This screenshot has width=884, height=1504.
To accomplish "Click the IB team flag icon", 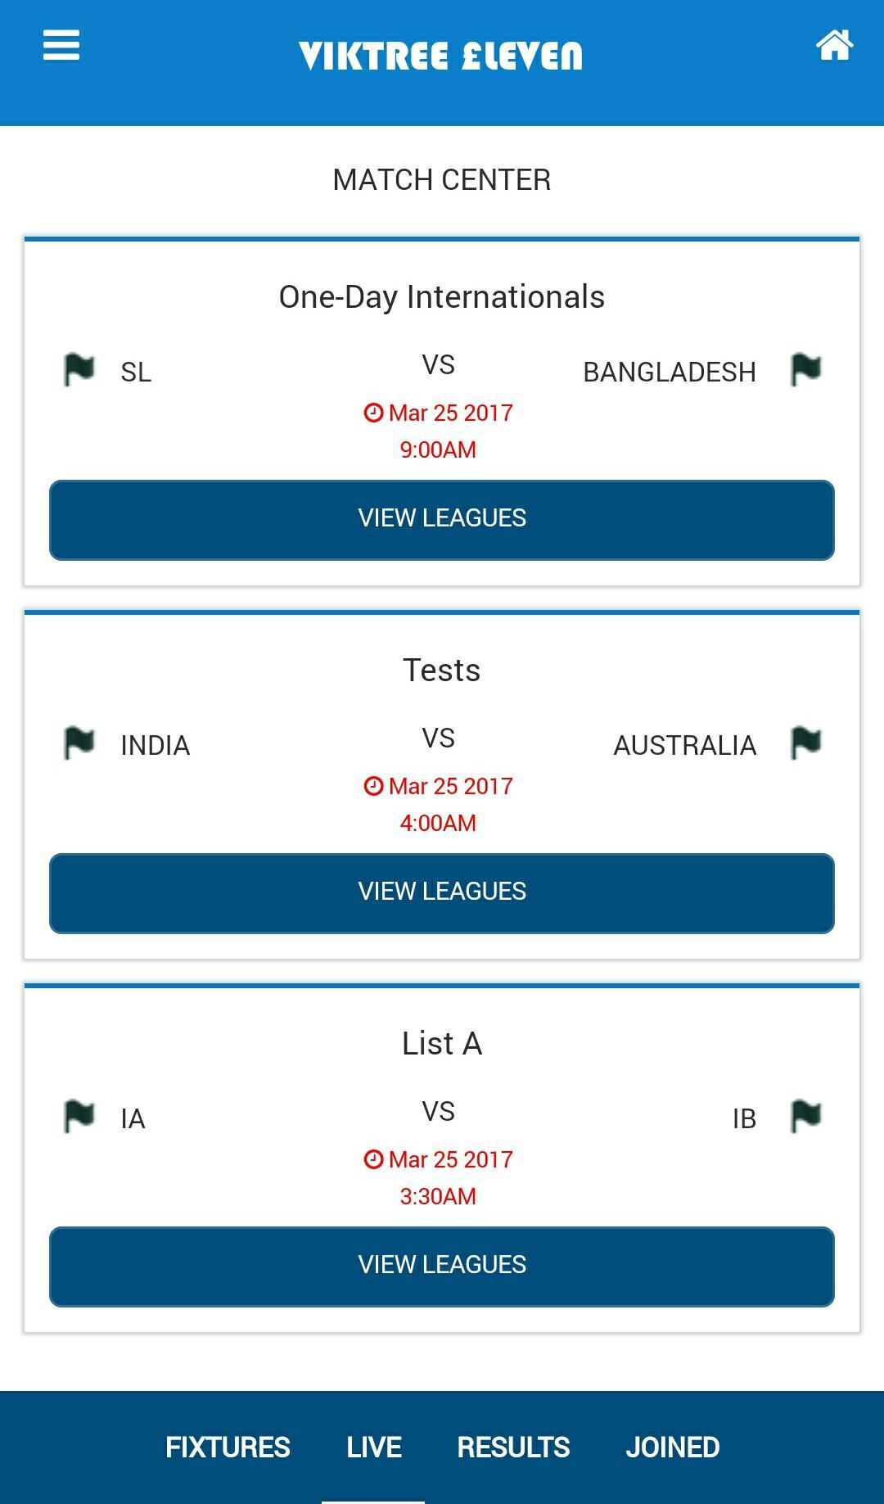I will [x=805, y=1117].
